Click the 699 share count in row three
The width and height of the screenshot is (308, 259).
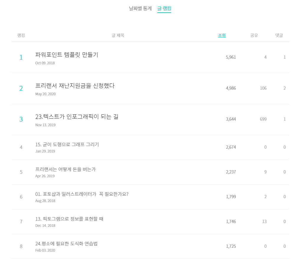pyautogui.click(x=263, y=119)
